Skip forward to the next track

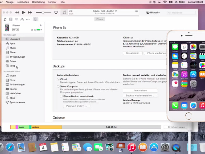[30, 13]
